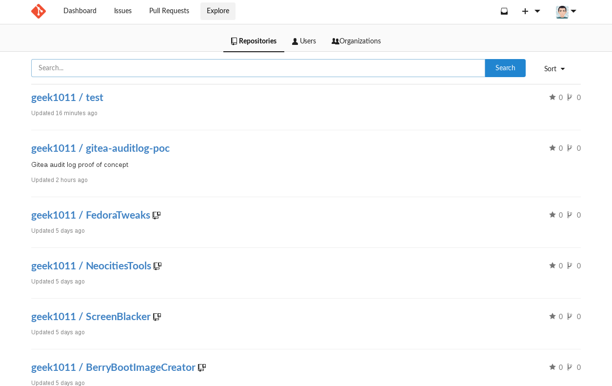Switch to the Users tab
Image resolution: width=612 pixels, height=386 pixels.
tap(304, 41)
